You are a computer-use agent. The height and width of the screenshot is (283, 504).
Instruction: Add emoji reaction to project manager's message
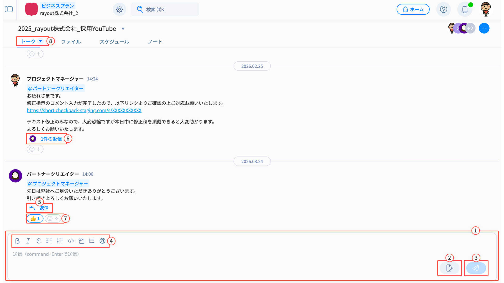pyautogui.click(x=35, y=149)
